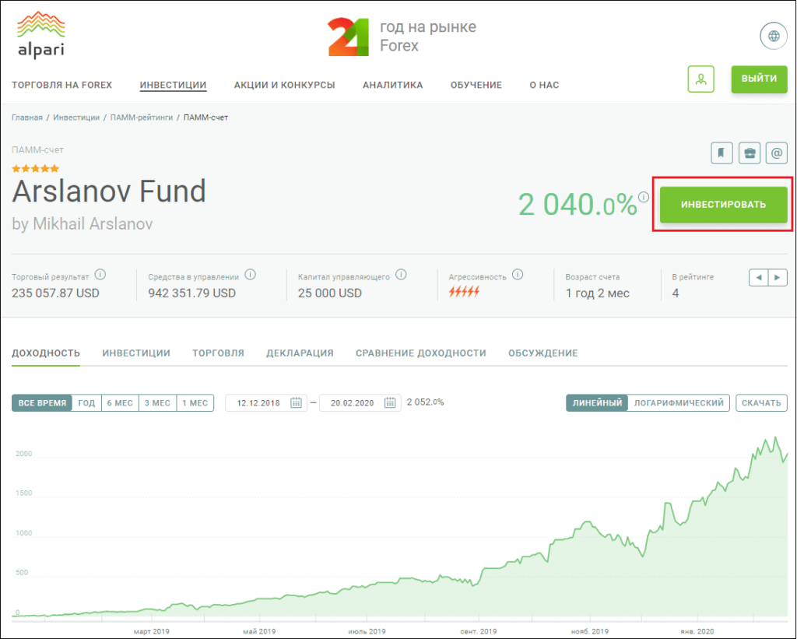The width and height of the screenshot is (797, 639).
Task: Open АКЦИИ И КОНКУРСЫ menu
Action: pyautogui.click(x=285, y=85)
